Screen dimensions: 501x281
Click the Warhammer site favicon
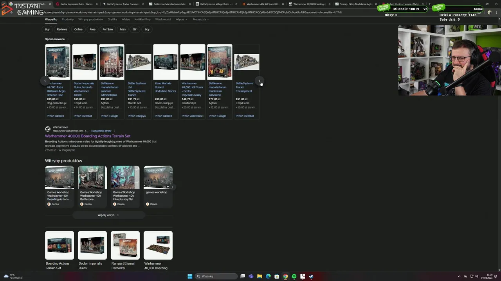pos(48,129)
